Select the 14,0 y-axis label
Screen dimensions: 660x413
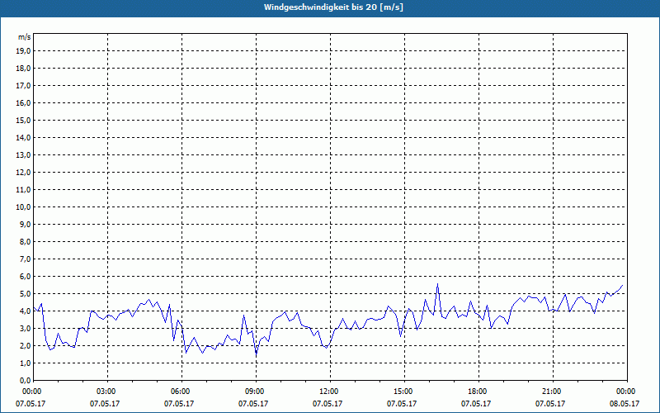(x=23, y=137)
